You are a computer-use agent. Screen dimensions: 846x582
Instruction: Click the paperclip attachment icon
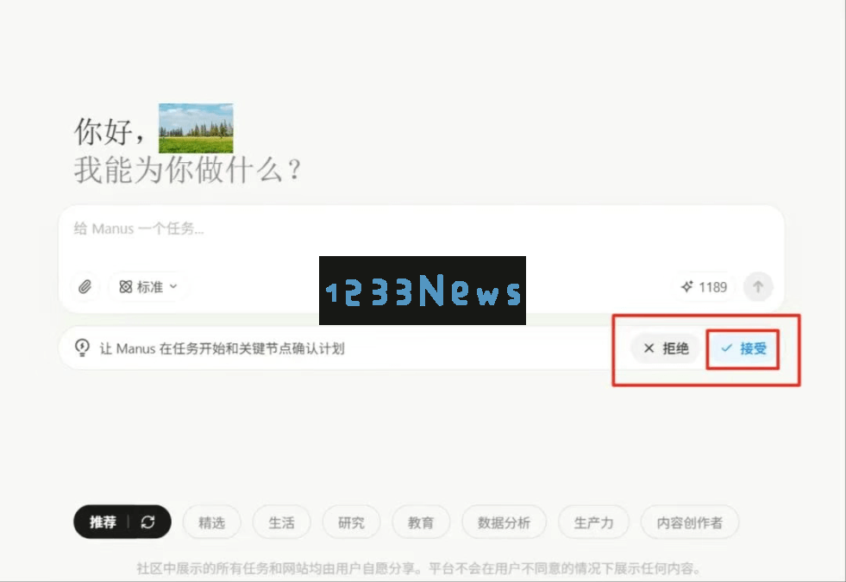click(85, 287)
